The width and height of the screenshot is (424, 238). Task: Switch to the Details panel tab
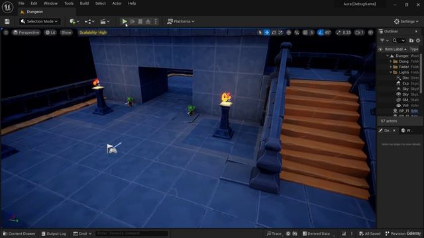coord(387,131)
